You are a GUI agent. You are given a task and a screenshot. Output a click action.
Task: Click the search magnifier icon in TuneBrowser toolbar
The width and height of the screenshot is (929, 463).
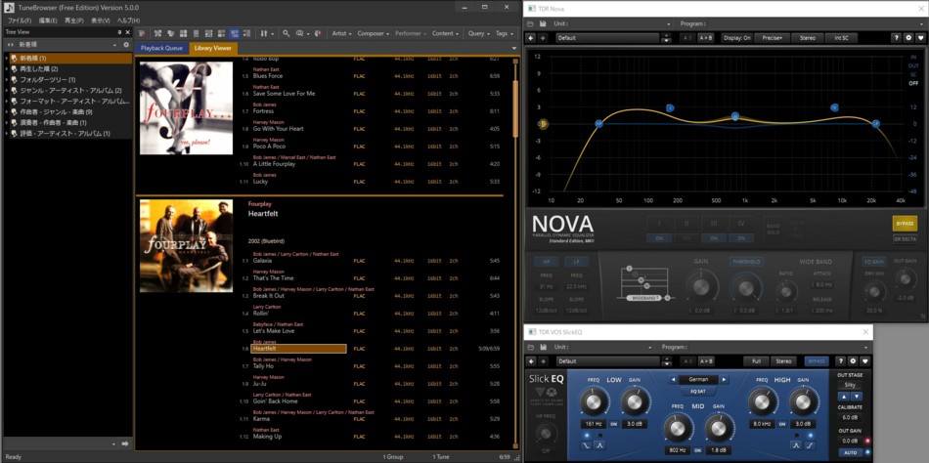click(287, 34)
